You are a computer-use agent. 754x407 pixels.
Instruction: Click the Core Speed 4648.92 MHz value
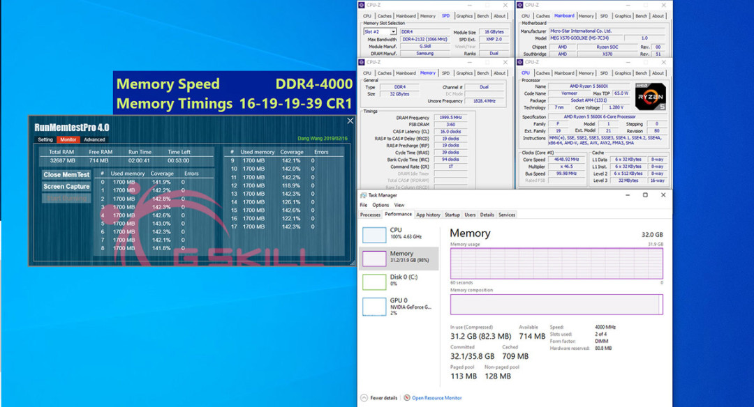click(x=566, y=160)
